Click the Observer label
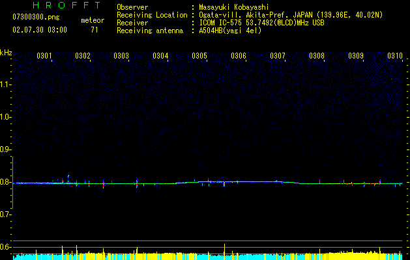 click(x=132, y=7)
